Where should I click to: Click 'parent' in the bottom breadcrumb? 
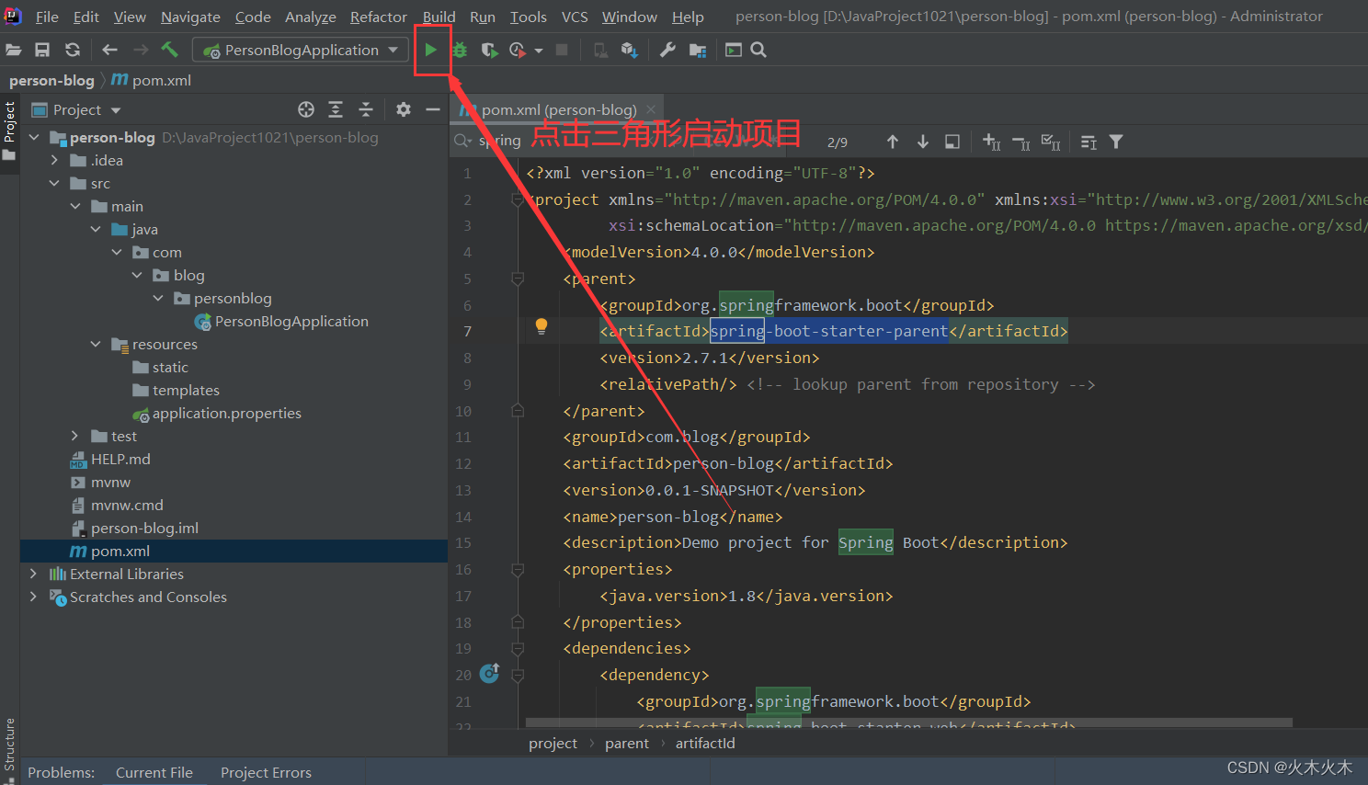tap(626, 743)
